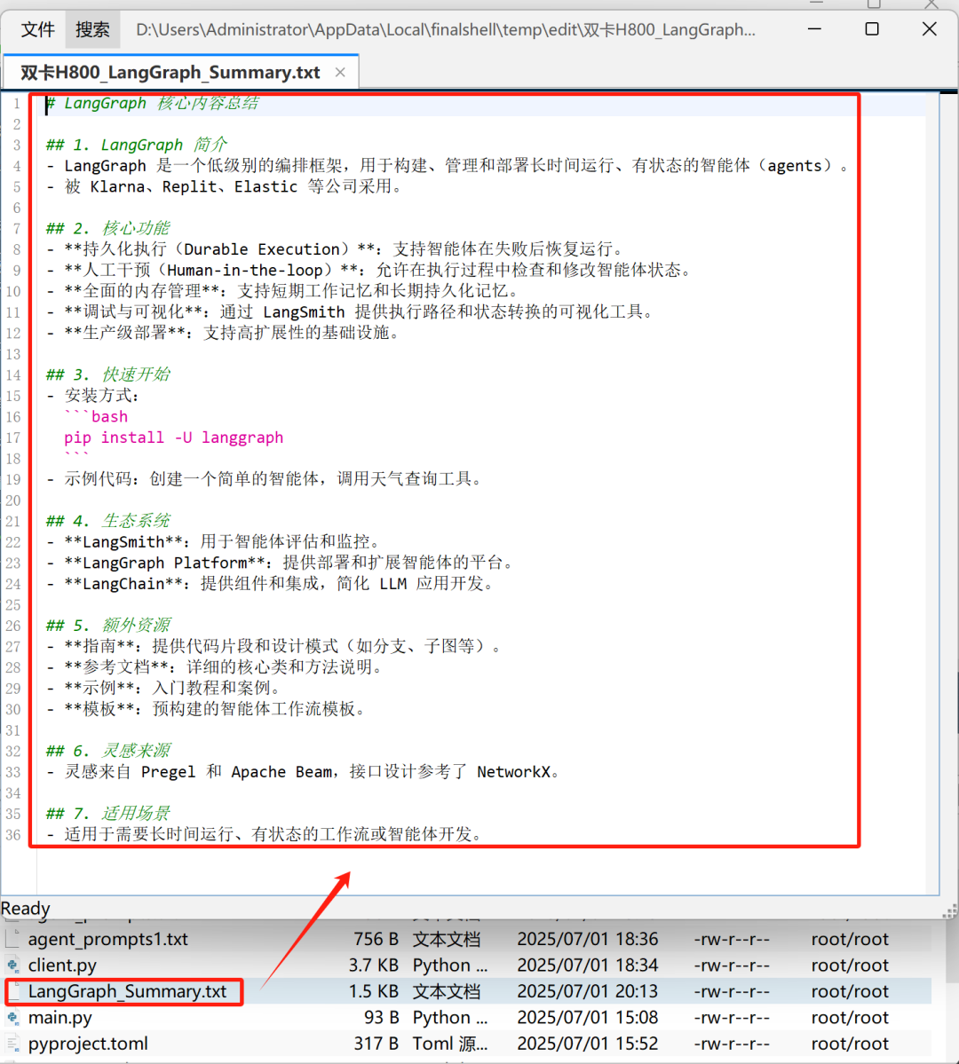Click the 2025/07/01 20:13 modified date
This screenshot has height=1064, width=959.
[x=588, y=991]
